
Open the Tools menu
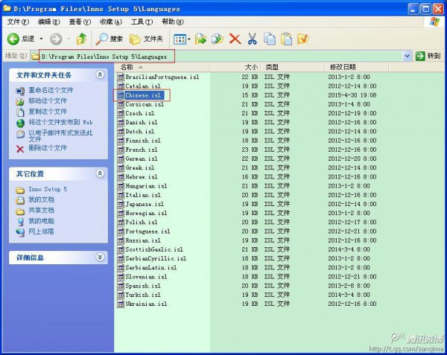pos(142,22)
